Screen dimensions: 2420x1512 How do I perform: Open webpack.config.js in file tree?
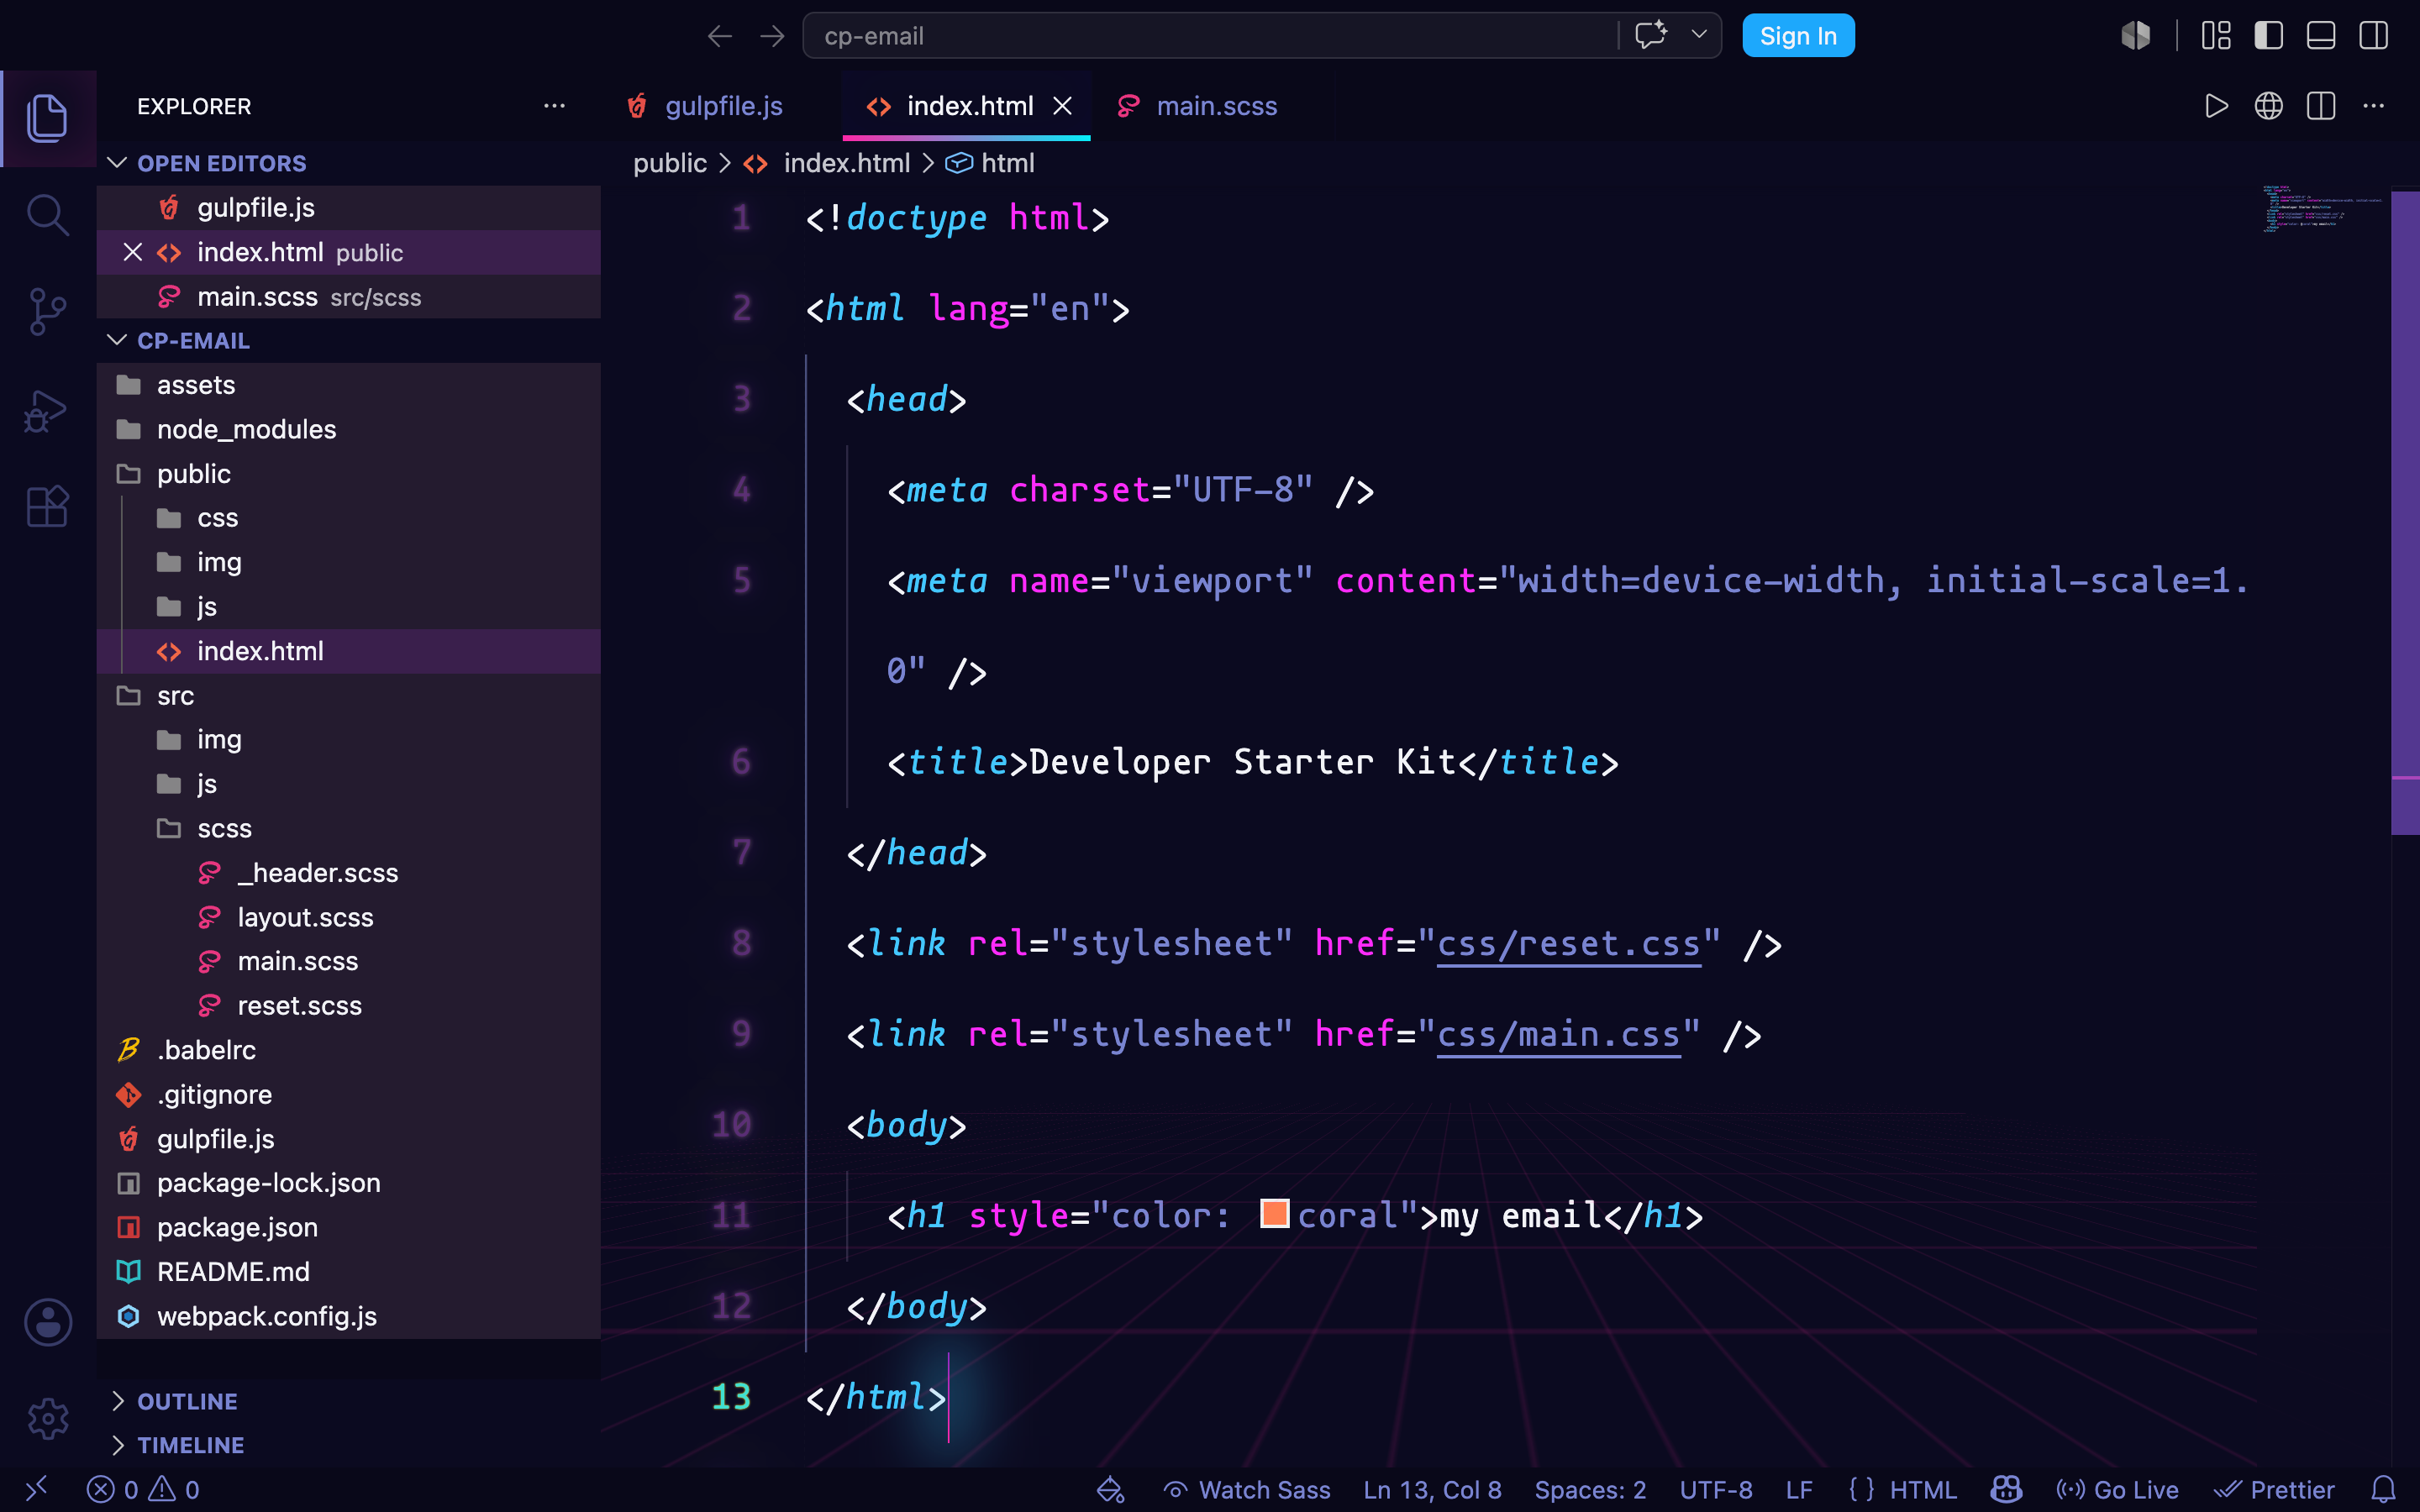[348, 1316]
